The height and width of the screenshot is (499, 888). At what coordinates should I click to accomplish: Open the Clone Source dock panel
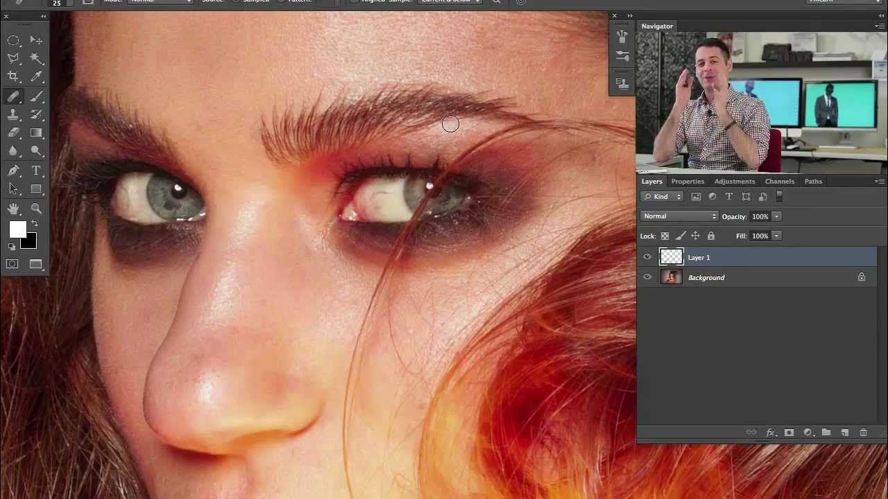tap(622, 84)
